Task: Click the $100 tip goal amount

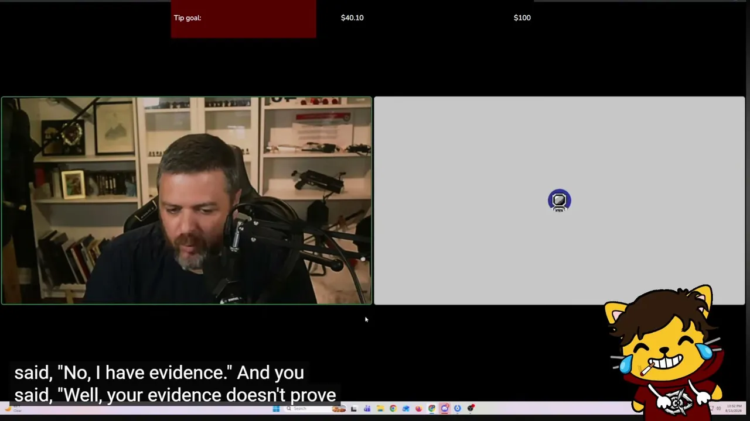Action: point(522,18)
